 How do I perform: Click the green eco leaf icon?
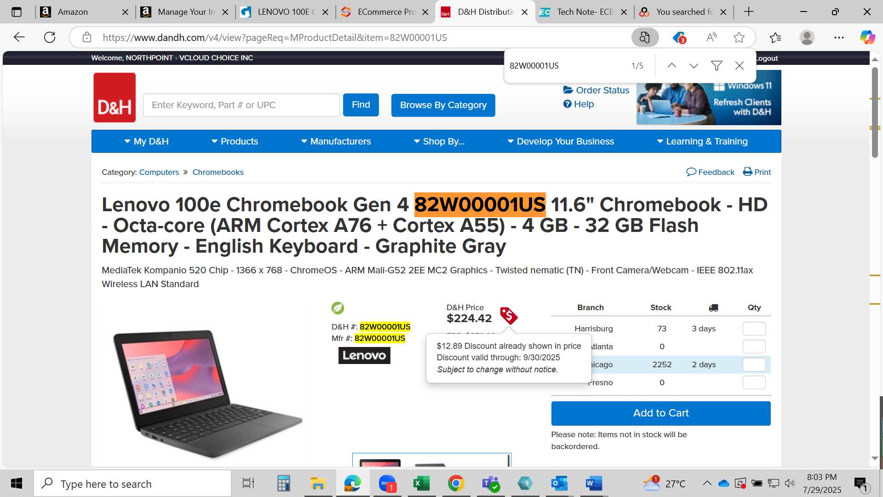pos(338,308)
